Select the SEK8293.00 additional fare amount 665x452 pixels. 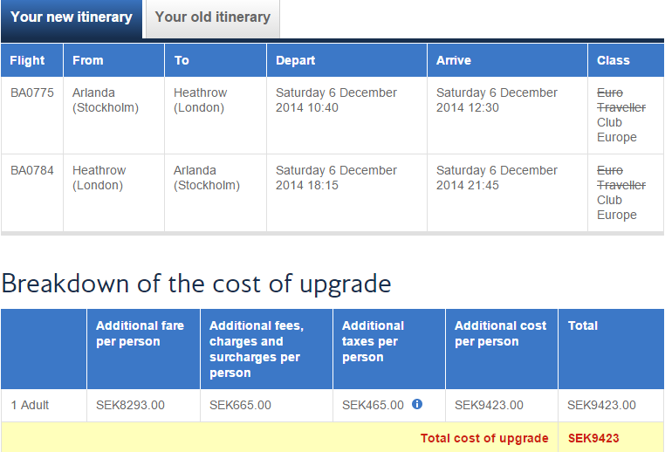point(130,405)
